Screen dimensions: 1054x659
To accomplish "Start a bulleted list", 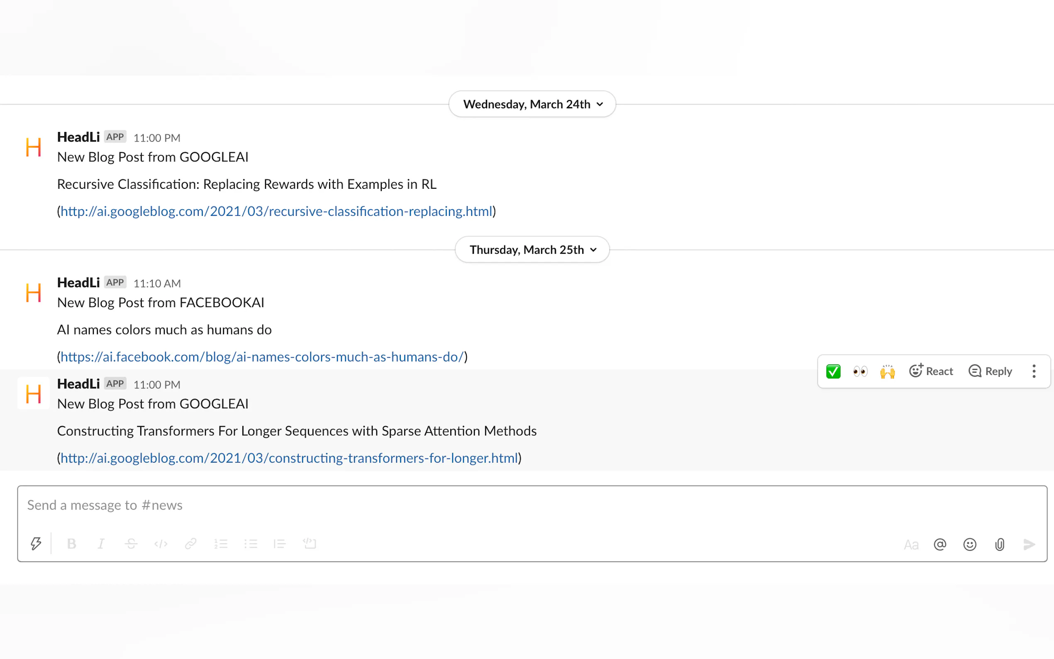I will (x=251, y=544).
